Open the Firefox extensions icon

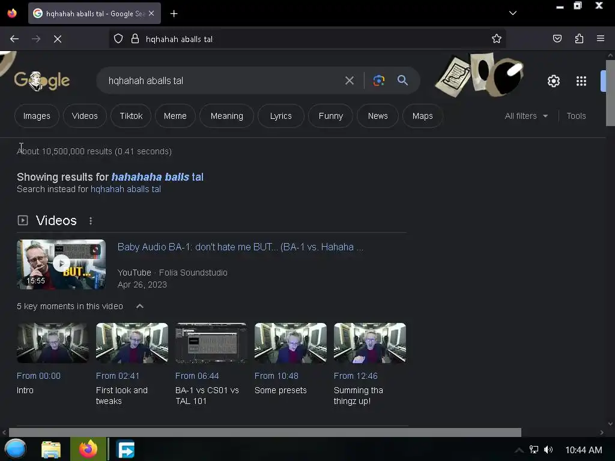pos(579,39)
